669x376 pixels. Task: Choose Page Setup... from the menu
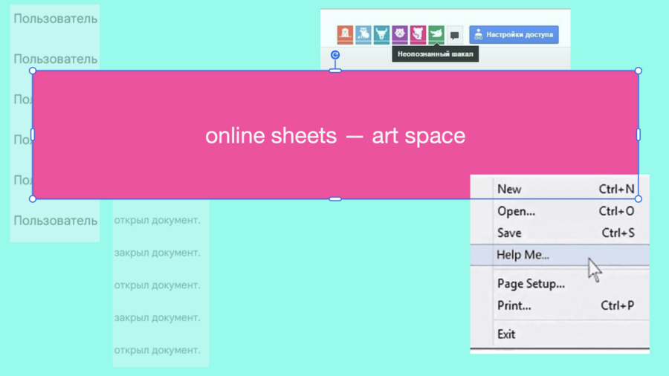click(560, 284)
